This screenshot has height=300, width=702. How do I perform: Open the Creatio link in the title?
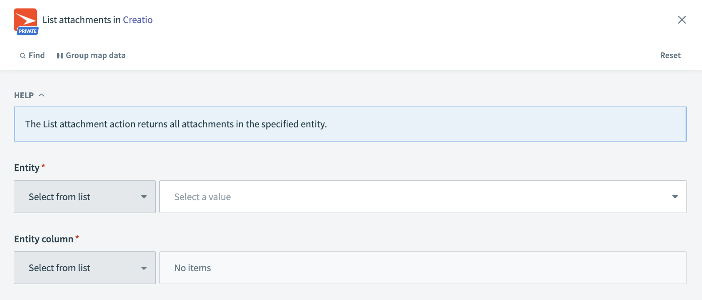coord(138,20)
